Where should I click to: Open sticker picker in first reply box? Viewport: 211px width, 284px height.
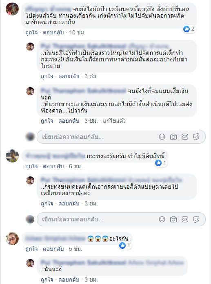(196, 137)
